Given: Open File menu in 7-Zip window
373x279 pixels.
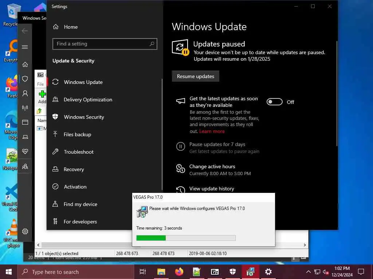Looking at the screenshot, I should coord(40,84).
